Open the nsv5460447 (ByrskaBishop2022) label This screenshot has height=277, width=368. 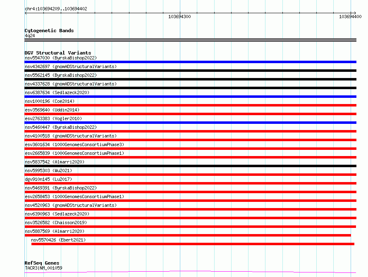click(61, 127)
